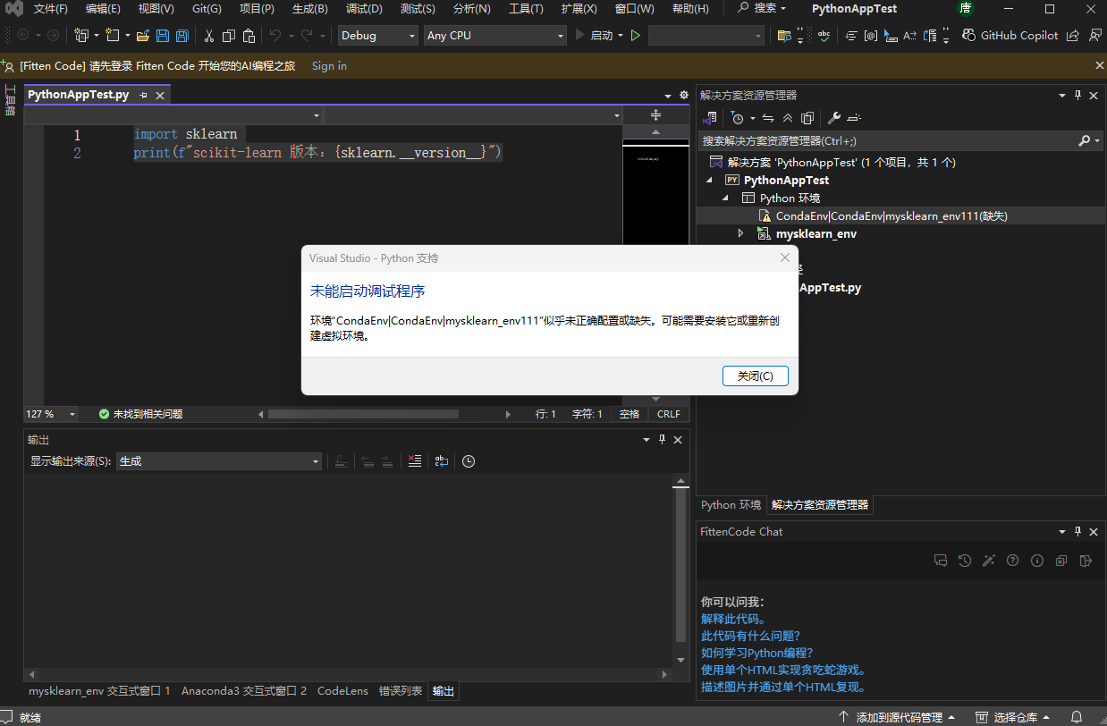1107x726 pixels.
Task: Click the CRLF line ending indicator
Action: [x=669, y=414]
